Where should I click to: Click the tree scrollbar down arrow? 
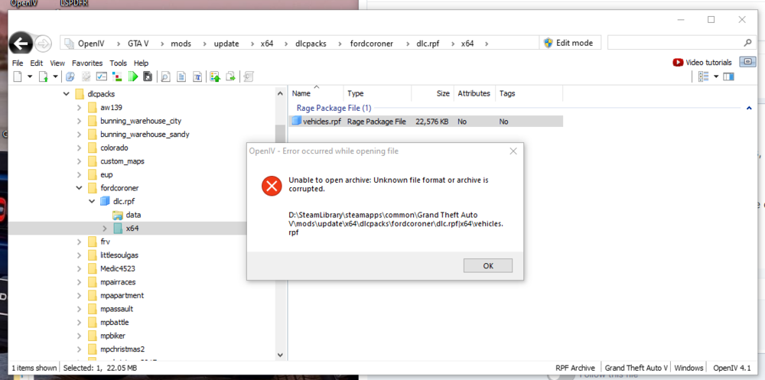[280, 356]
